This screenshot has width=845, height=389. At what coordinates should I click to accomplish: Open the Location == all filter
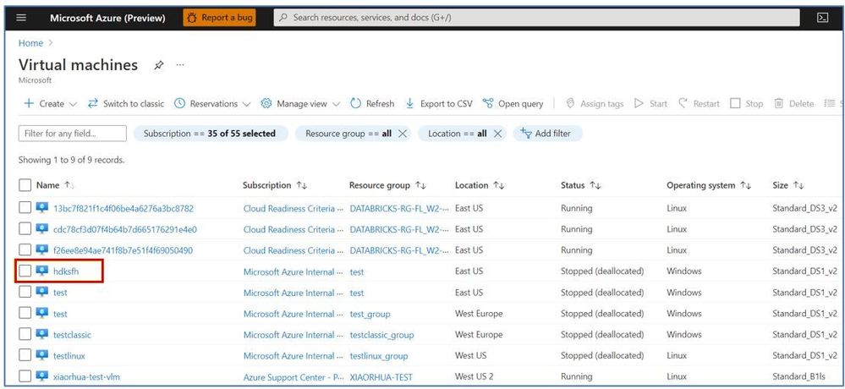(457, 134)
